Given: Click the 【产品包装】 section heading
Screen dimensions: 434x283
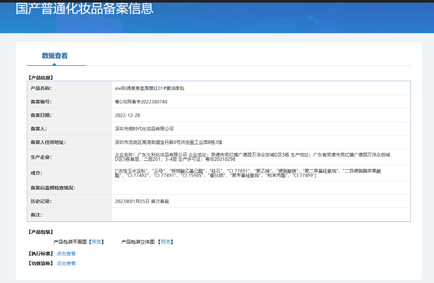Looking at the screenshot, I should coord(41,232).
